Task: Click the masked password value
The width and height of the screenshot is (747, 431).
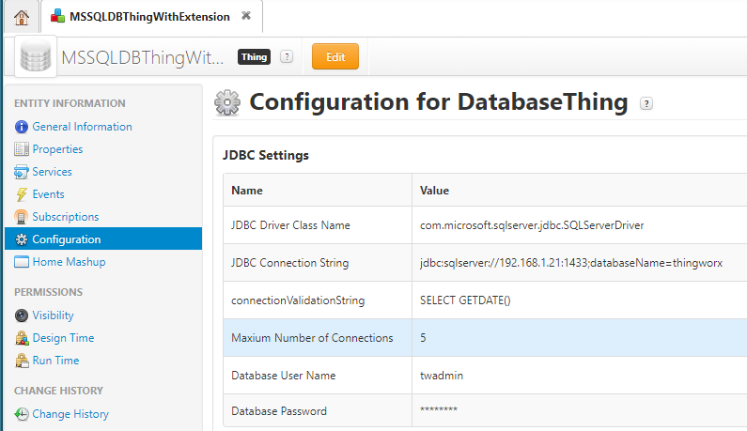Action: [x=438, y=409]
